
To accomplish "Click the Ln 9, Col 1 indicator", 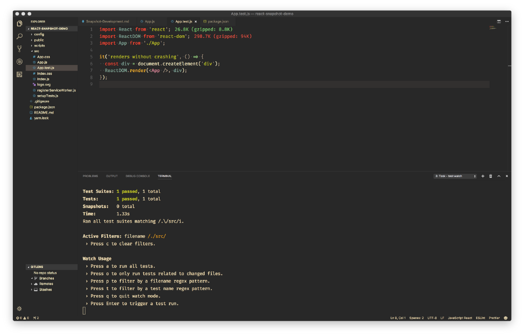I will (398, 318).
